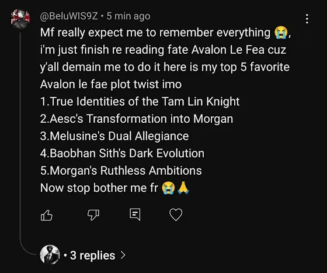Click the 'Now stop bother me fr' text
The image size is (327, 273).
click(x=99, y=188)
